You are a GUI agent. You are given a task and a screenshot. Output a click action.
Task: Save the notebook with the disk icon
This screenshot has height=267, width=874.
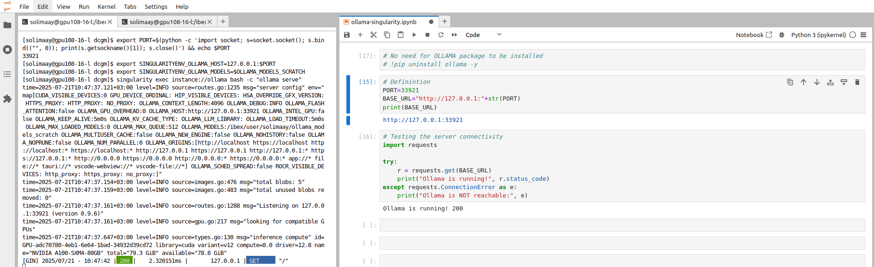click(x=347, y=35)
